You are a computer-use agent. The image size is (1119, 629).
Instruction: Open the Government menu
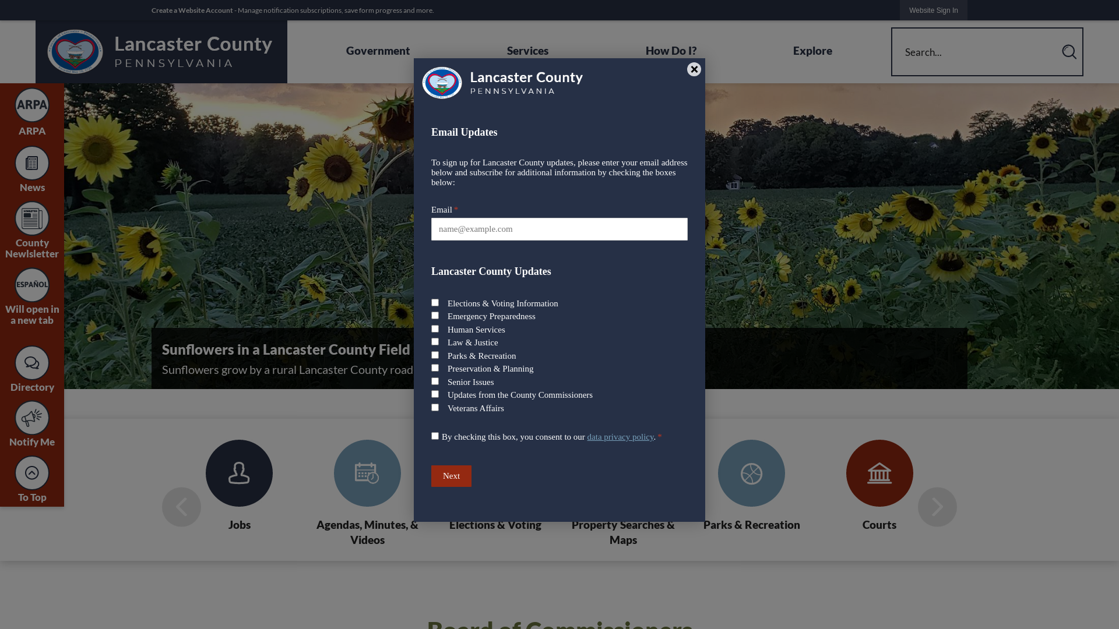(x=378, y=51)
